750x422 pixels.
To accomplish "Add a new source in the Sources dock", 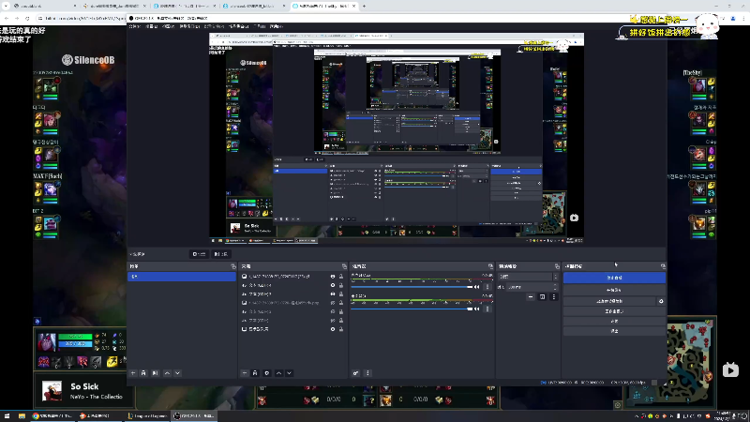I will coord(245,373).
